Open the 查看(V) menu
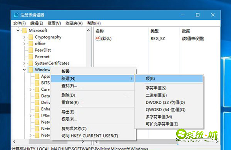Image resolution: width=231 pixels, height=150 pixels. tap(54, 23)
